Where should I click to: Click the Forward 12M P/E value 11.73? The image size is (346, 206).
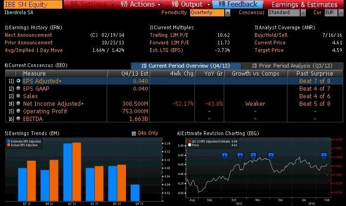point(224,43)
